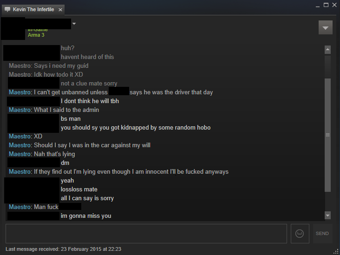Click the scrollbar track above the thumb
This screenshot has width=340, height=255.
pyautogui.click(x=327, y=66)
